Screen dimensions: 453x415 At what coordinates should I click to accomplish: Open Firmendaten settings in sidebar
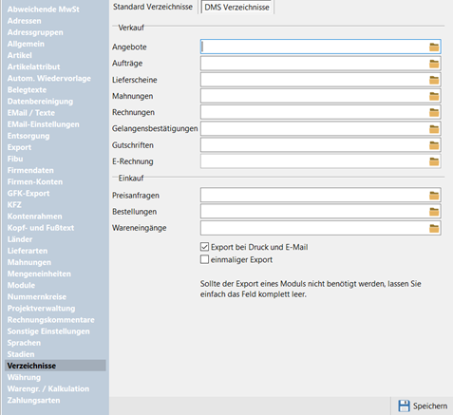[30, 170]
